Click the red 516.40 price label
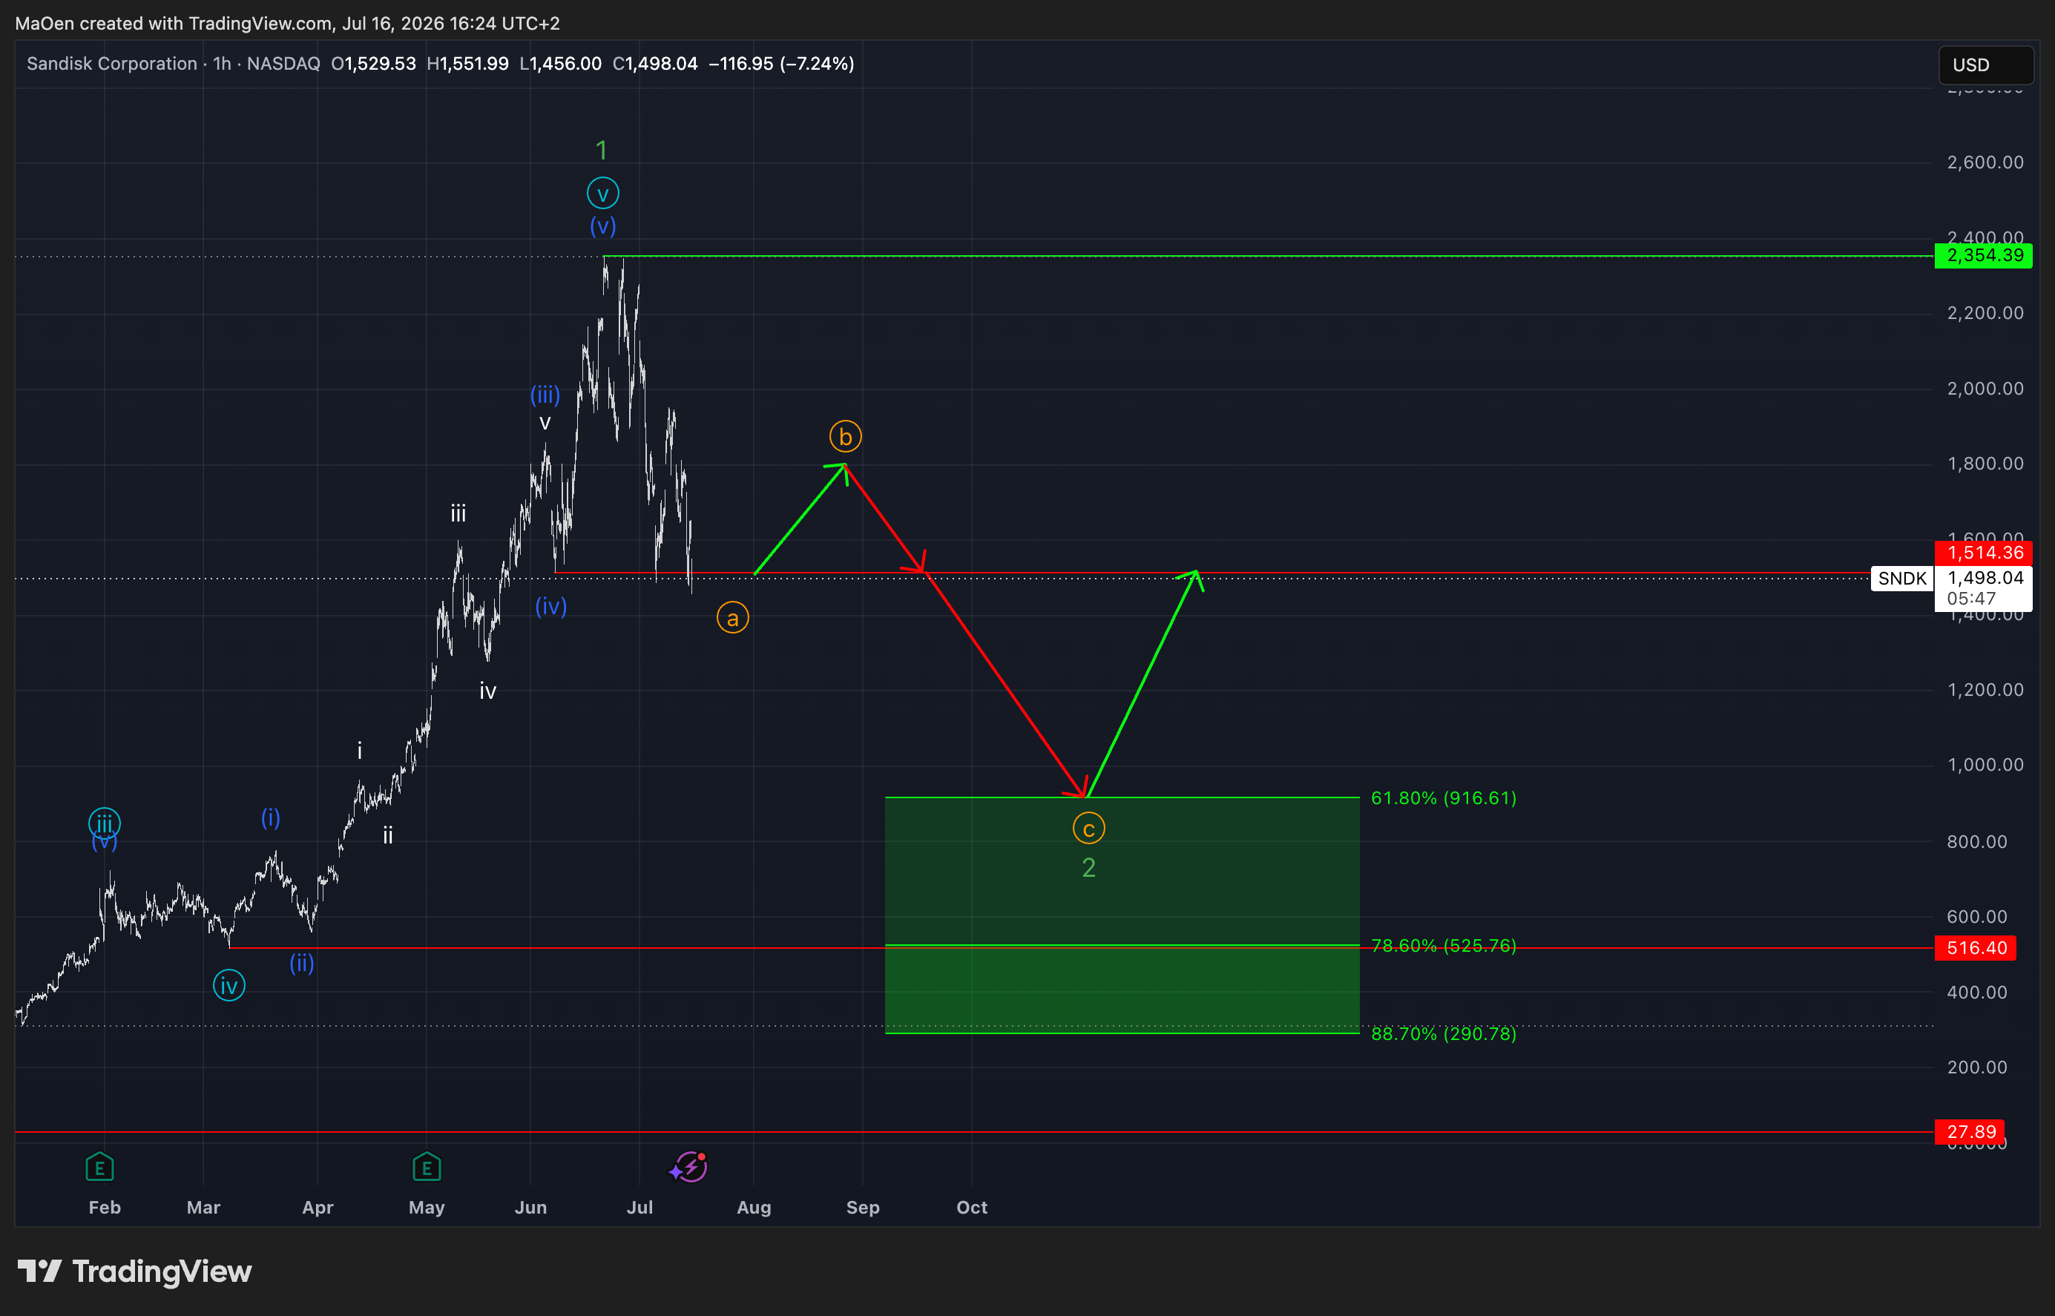The height and width of the screenshot is (1316, 2055). click(1976, 948)
